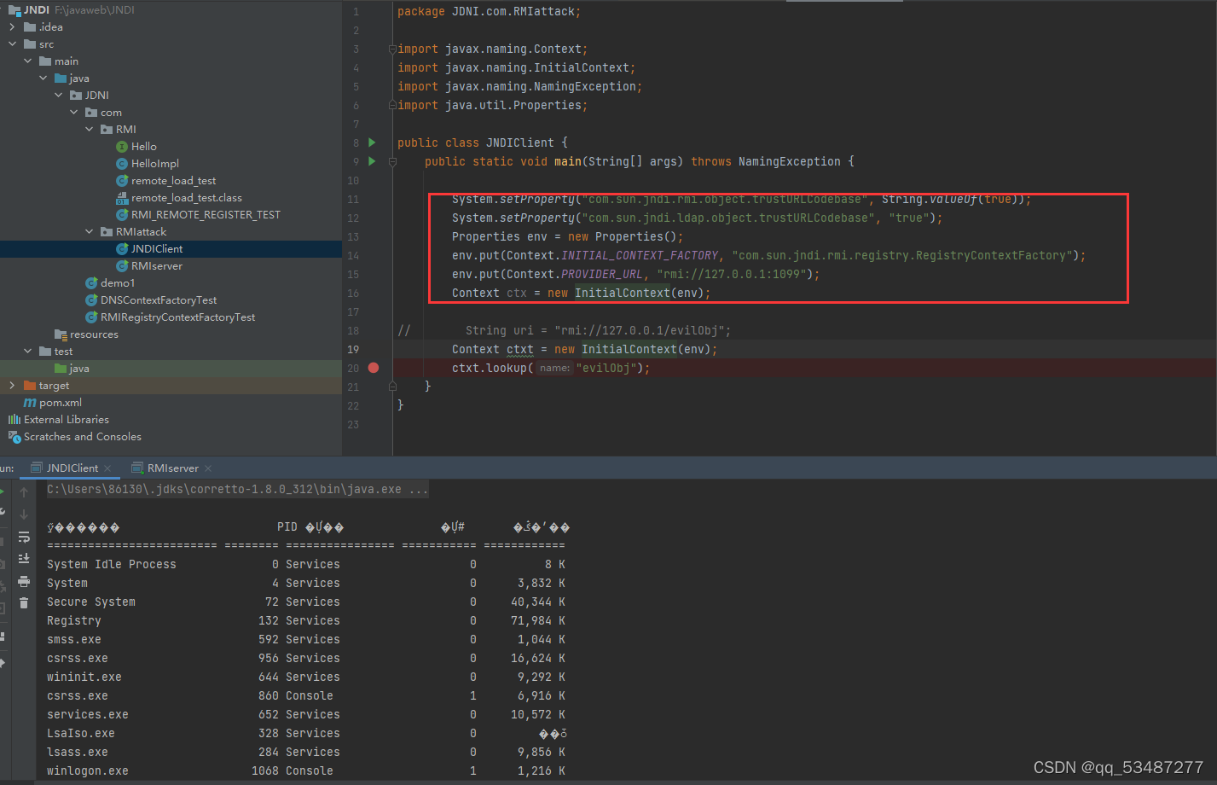The image size is (1217, 785).
Task: Expand the target folder
Action: pos(12,386)
